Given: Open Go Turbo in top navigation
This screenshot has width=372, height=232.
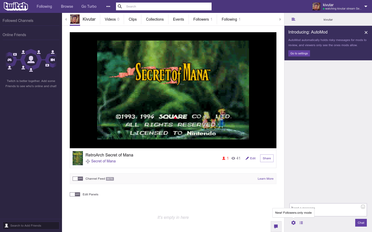Looking at the screenshot, I should coord(89,6).
